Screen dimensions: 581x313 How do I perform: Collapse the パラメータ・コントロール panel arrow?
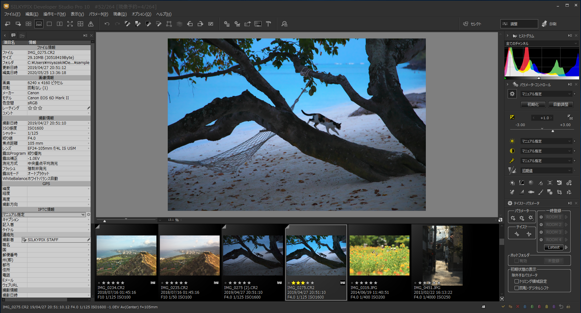coord(508,84)
